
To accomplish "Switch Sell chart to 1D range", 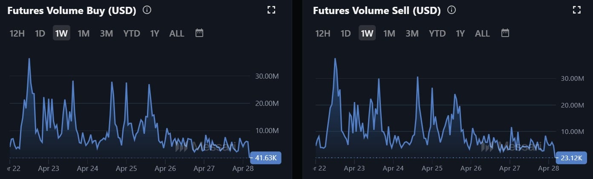I will (x=345, y=33).
